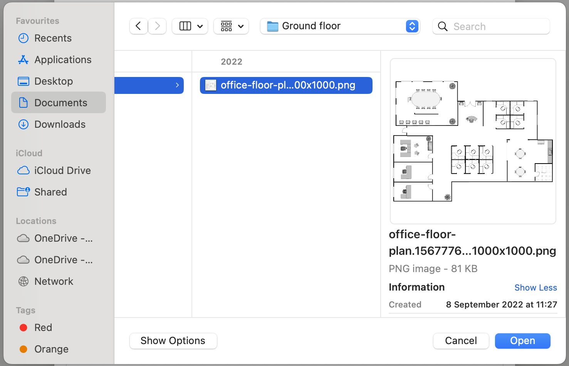
Task: Click the floor plan preview thumbnail
Action: [473, 141]
